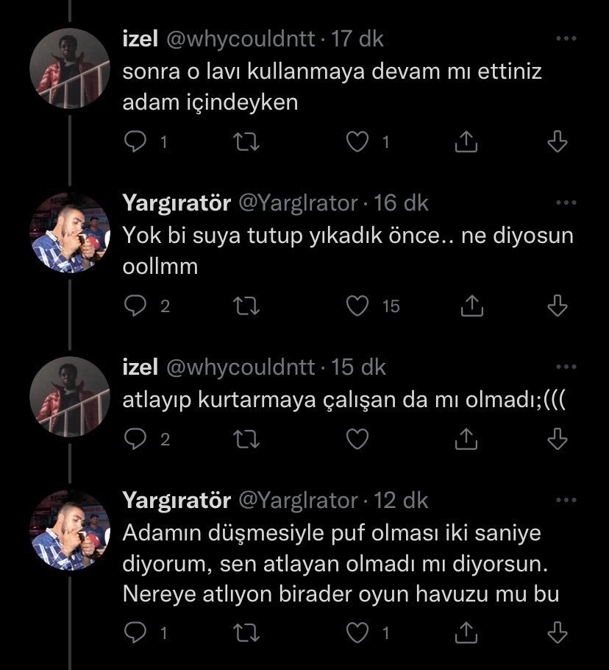Image resolution: width=609 pixels, height=670 pixels.
Task: Downvote Yargıratör's 12 dk tweet
Action: (x=558, y=632)
